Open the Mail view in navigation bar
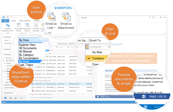173x112 pixels. coord(6,98)
